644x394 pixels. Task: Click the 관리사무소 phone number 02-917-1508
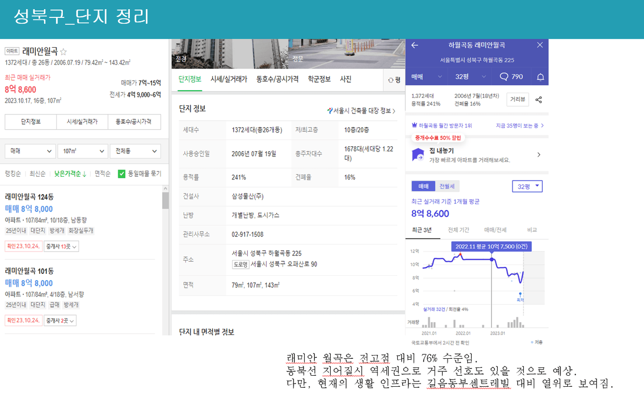click(248, 234)
